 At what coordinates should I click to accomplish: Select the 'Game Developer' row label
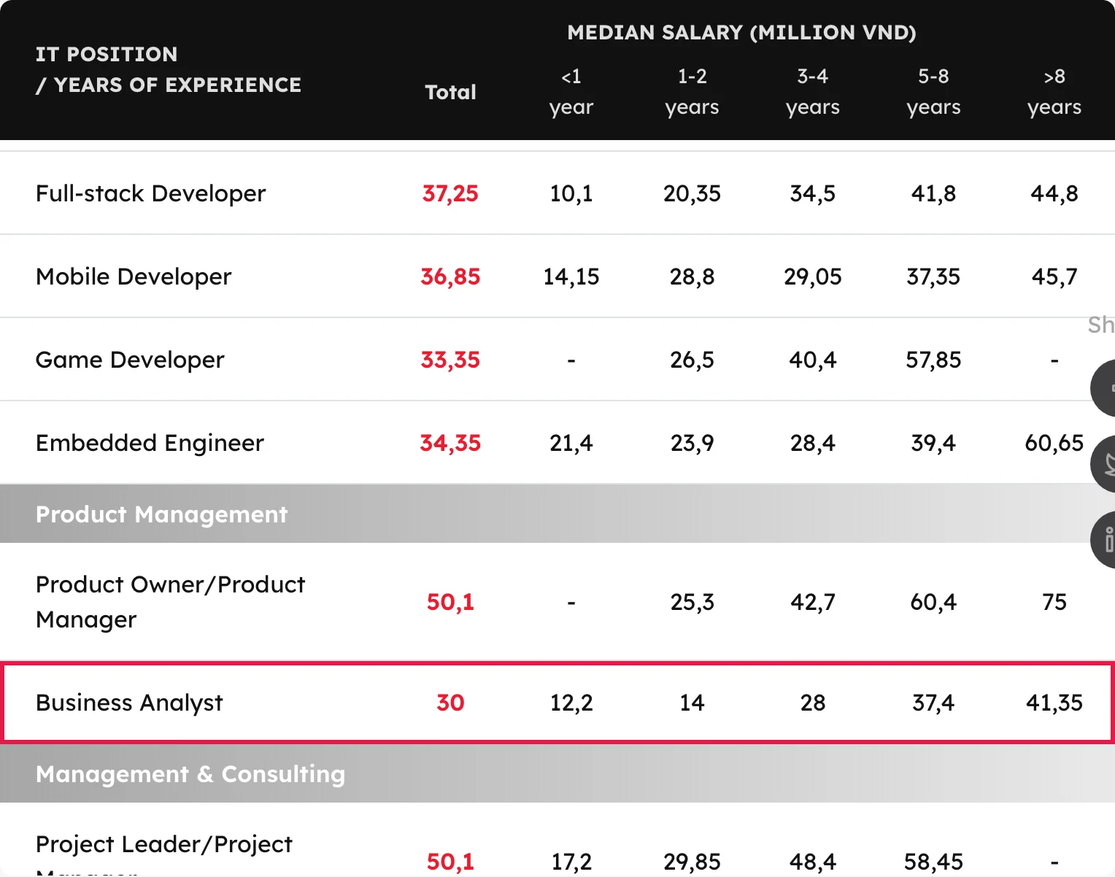click(x=130, y=360)
